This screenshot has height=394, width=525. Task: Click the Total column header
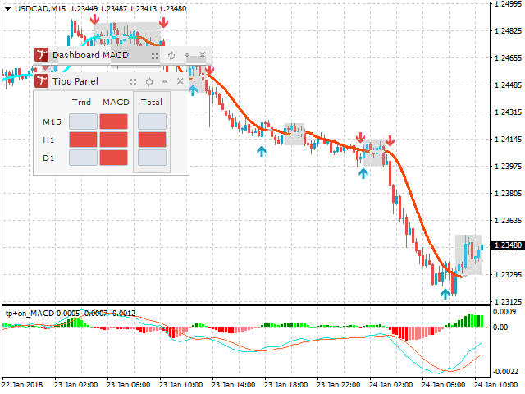(x=152, y=102)
